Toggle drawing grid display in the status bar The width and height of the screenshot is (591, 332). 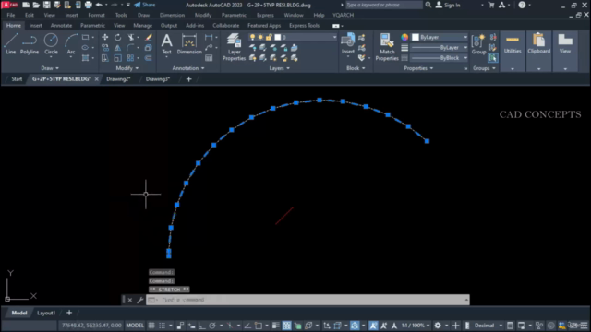pyautogui.click(x=151, y=326)
